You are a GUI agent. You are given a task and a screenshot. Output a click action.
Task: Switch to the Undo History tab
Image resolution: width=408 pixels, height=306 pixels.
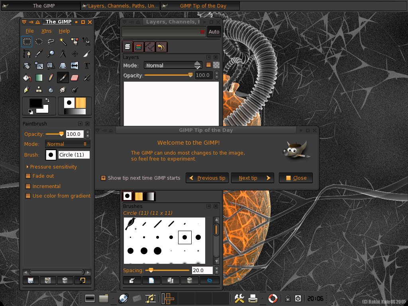pos(161,47)
